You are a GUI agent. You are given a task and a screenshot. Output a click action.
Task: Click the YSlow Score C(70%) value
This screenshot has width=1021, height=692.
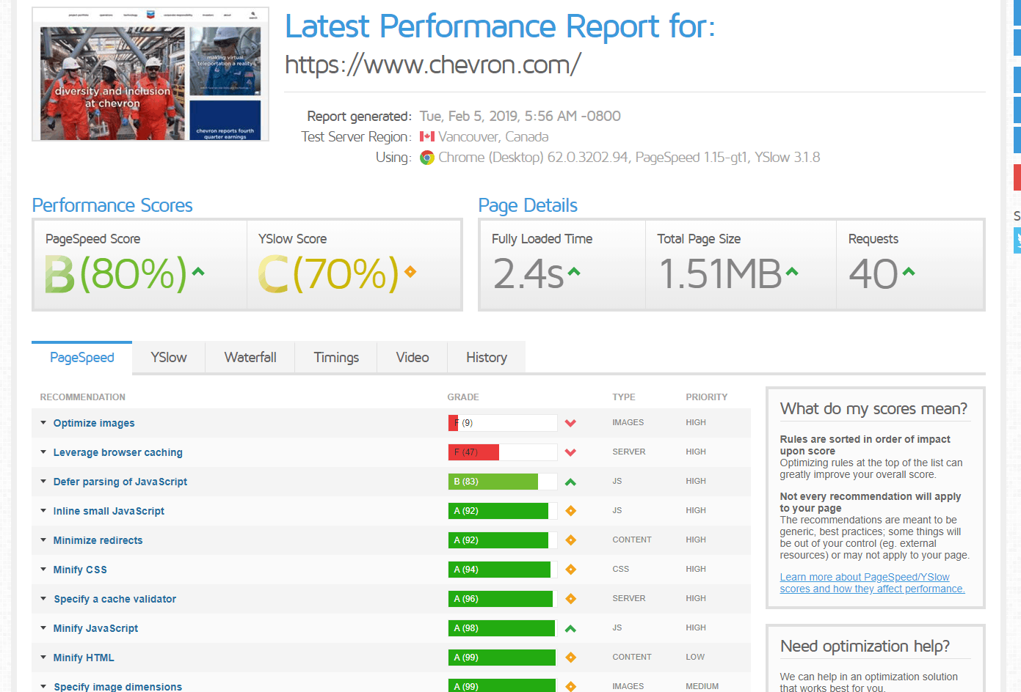point(328,274)
